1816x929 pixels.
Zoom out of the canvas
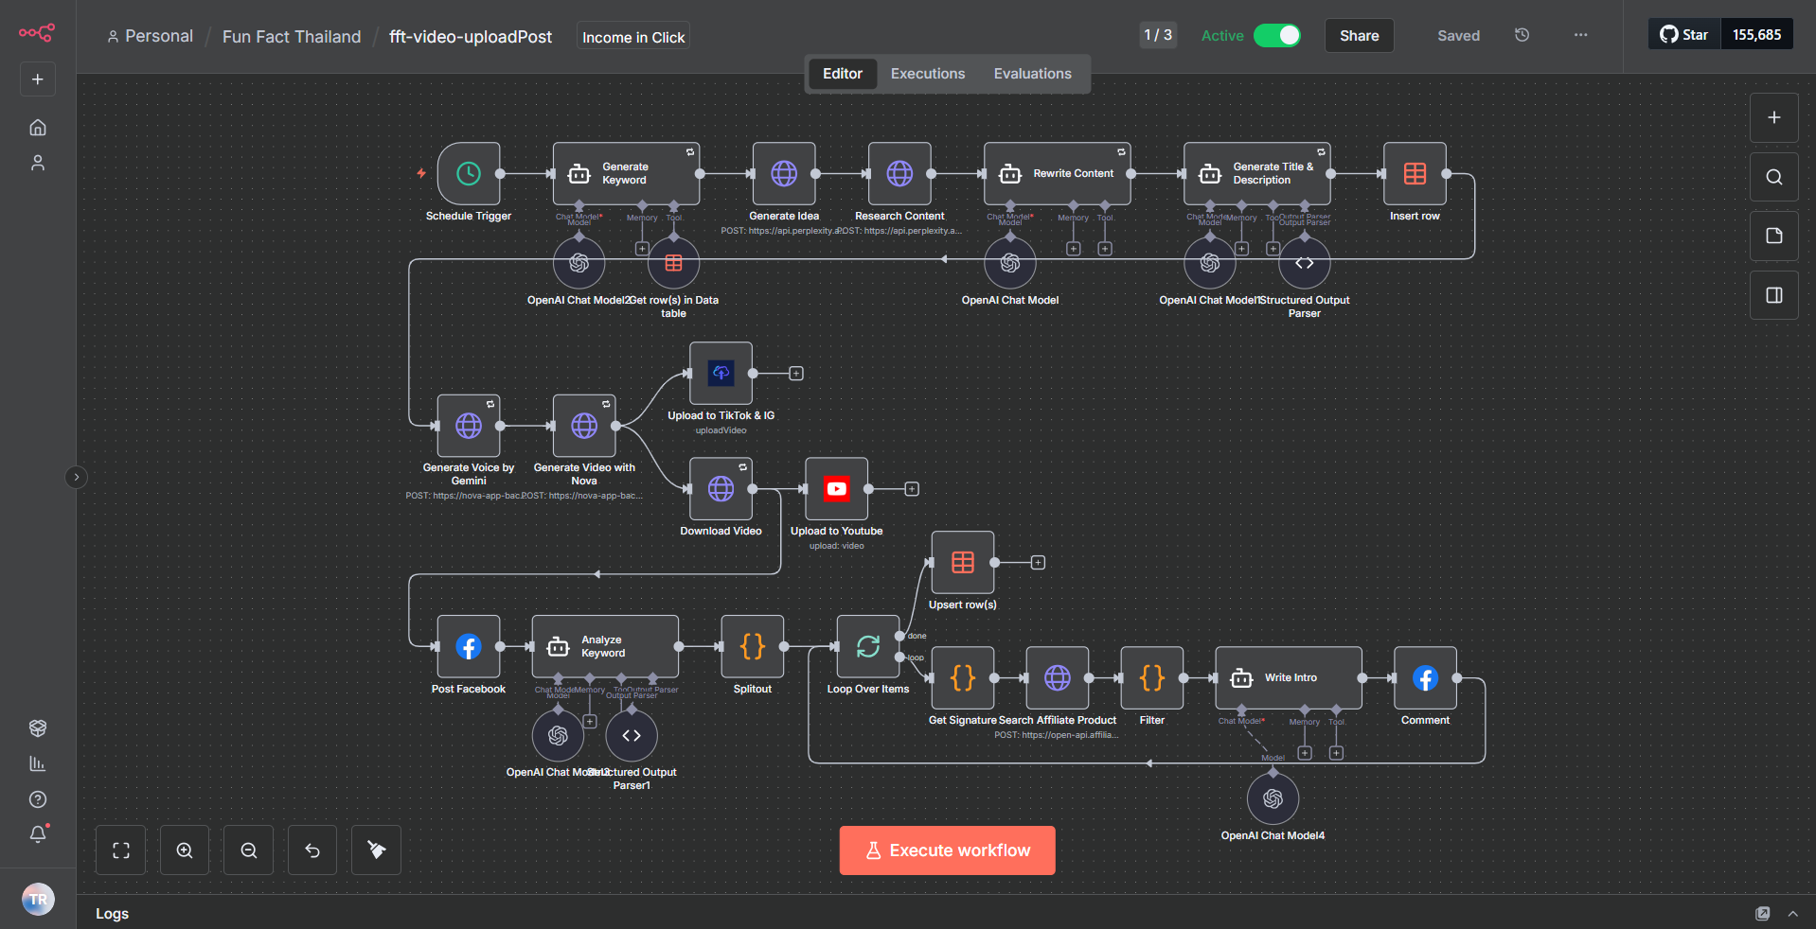click(248, 850)
